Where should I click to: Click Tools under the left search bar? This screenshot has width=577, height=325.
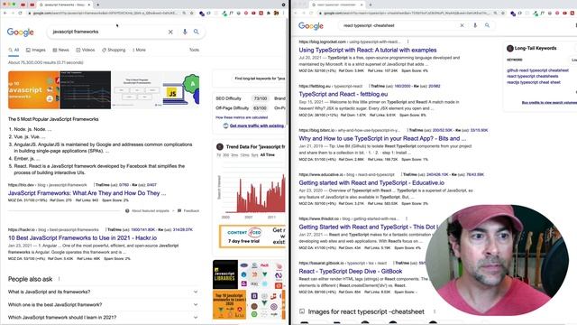pyautogui.click(x=195, y=50)
